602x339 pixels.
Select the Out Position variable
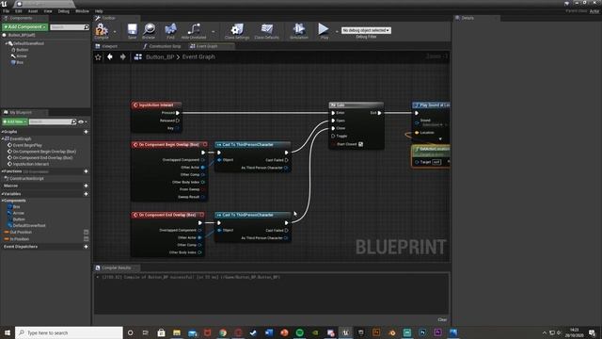pos(21,233)
